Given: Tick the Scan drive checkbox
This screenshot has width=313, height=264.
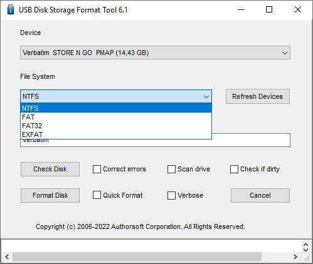Looking at the screenshot, I should coord(171,169).
